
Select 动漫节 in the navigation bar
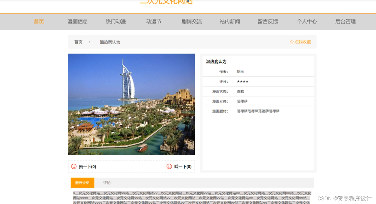click(x=154, y=22)
